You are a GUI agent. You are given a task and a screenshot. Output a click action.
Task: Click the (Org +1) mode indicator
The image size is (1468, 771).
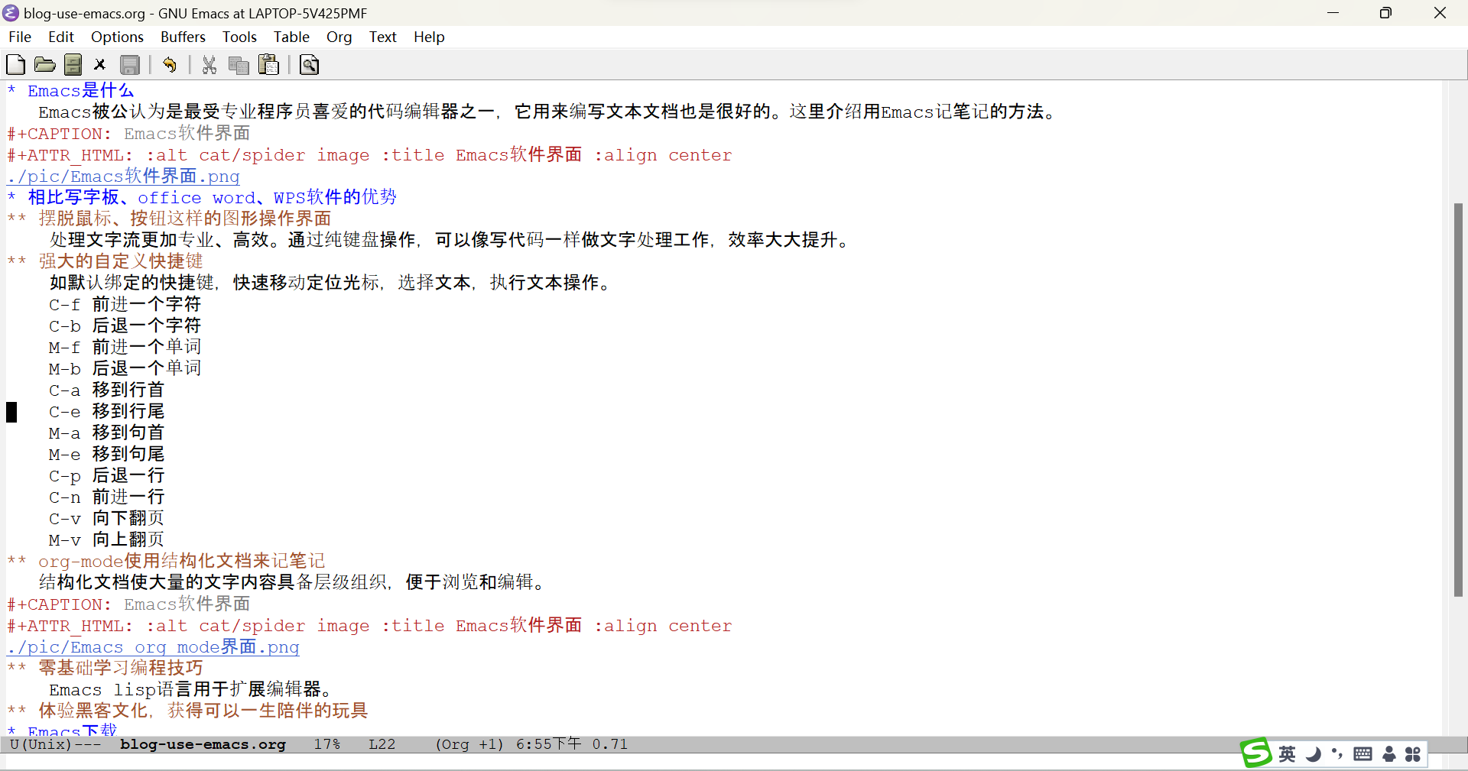click(469, 744)
